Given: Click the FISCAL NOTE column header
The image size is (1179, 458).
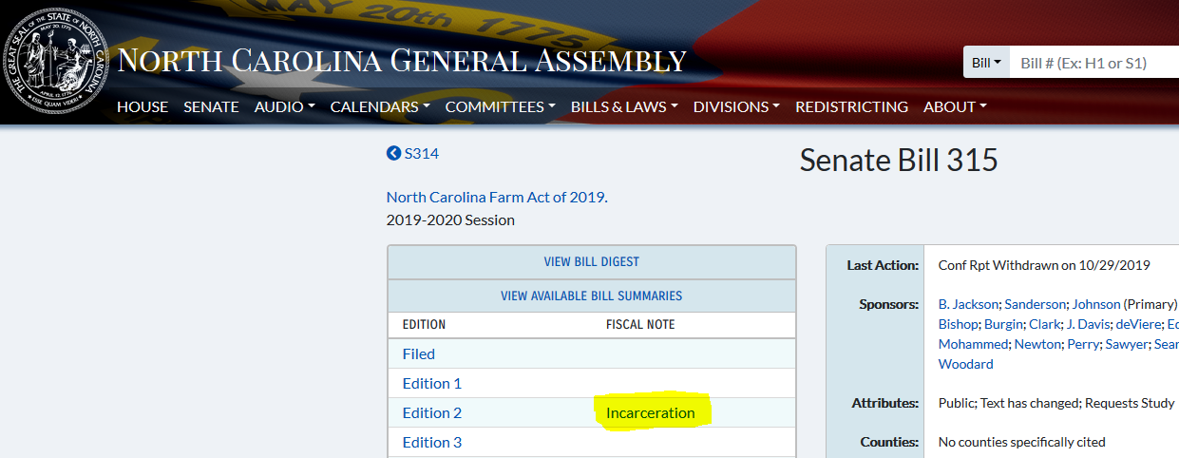Looking at the screenshot, I should 640,325.
